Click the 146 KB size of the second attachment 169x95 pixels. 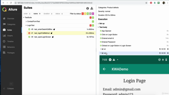pyautogui.click(x=162, y=53)
